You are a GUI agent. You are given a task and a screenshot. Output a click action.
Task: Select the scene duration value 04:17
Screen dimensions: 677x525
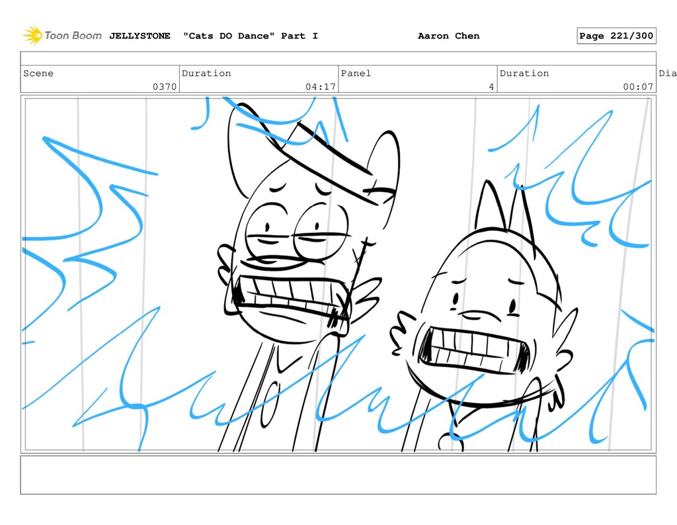click(x=321, y=87)
